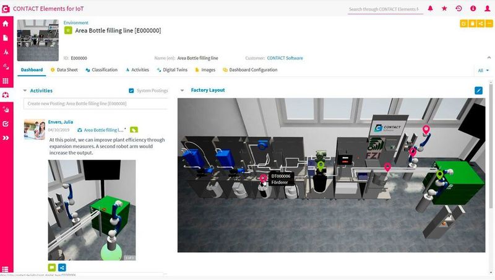Click the Create new Posting input field

(x=96, y=103)
